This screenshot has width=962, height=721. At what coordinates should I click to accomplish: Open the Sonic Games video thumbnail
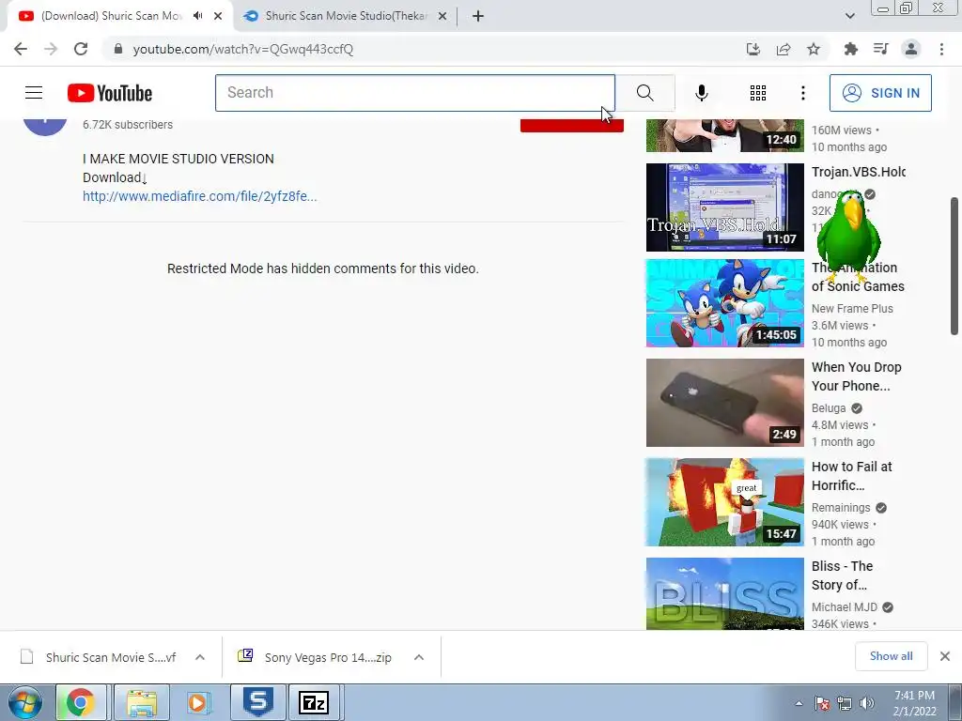pos(724,303)
